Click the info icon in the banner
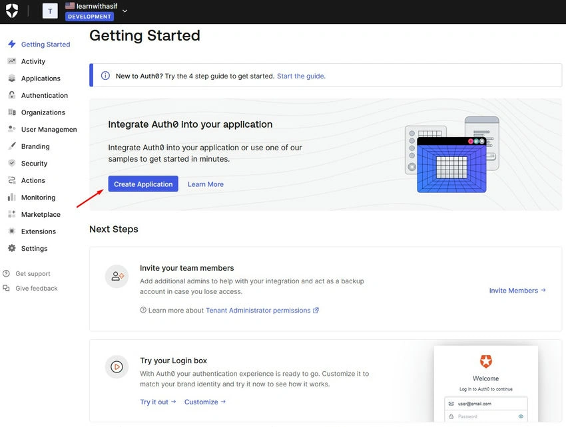566x427 pixels. pyautogui.click(x=105, y=75)
